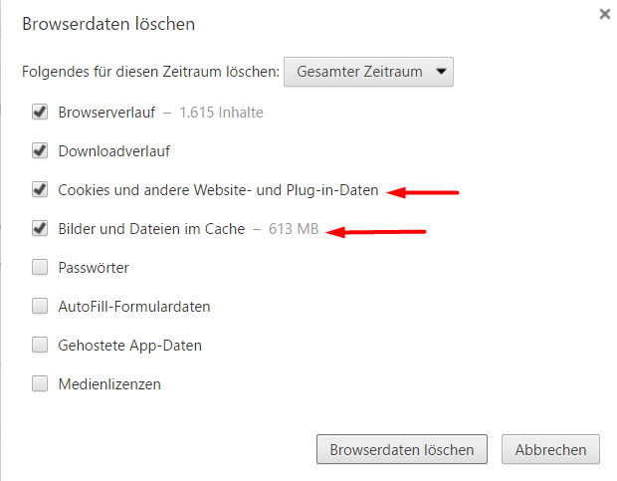Image resolution: width=617 pixels, height=481 pixels.
Task: Click the Abbrechen button
Action: pyautogui.click(x=550, y=449)
